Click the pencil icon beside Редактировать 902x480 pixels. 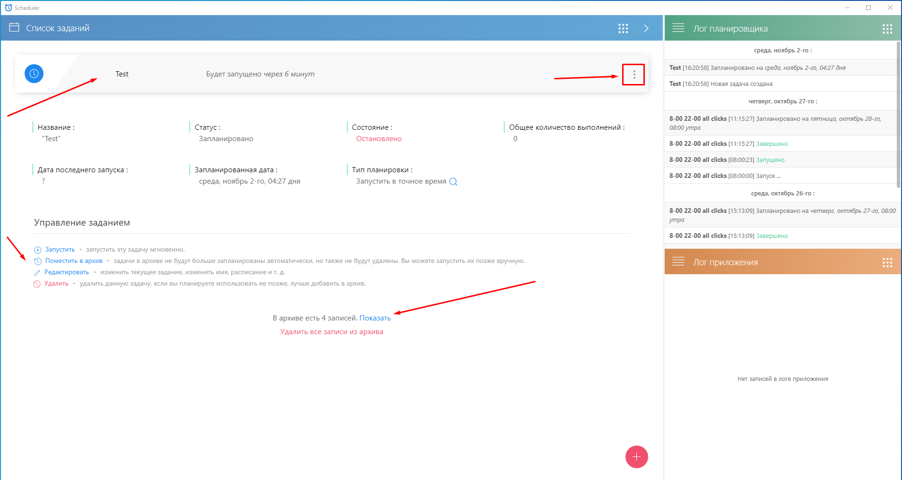(x=37, y=273)
